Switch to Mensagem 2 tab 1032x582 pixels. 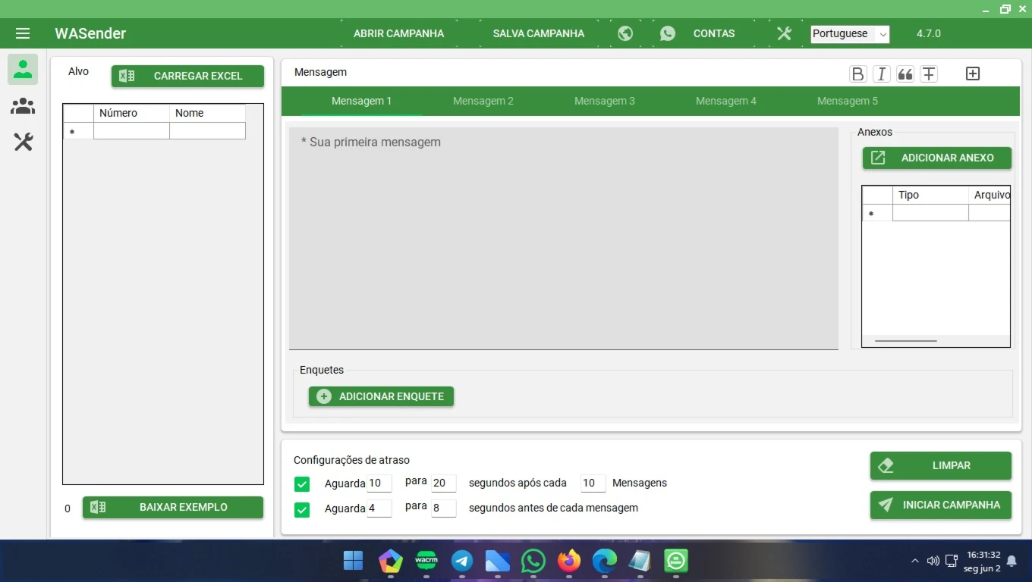click(x=483, y=102)
